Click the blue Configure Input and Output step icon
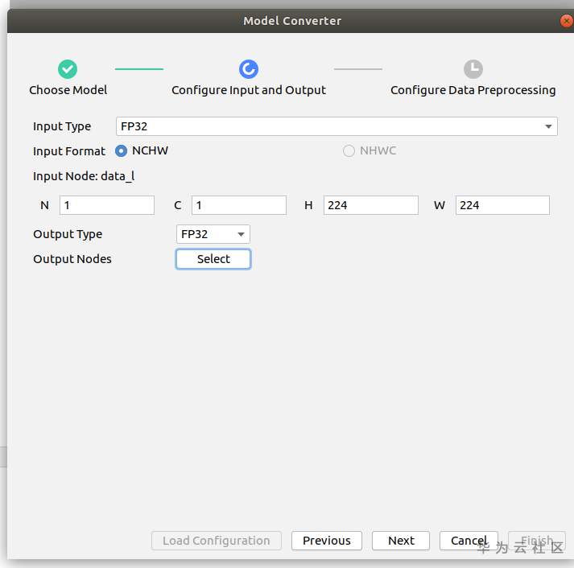The height and width of the screenshot is (568, 574). (249, 69)
